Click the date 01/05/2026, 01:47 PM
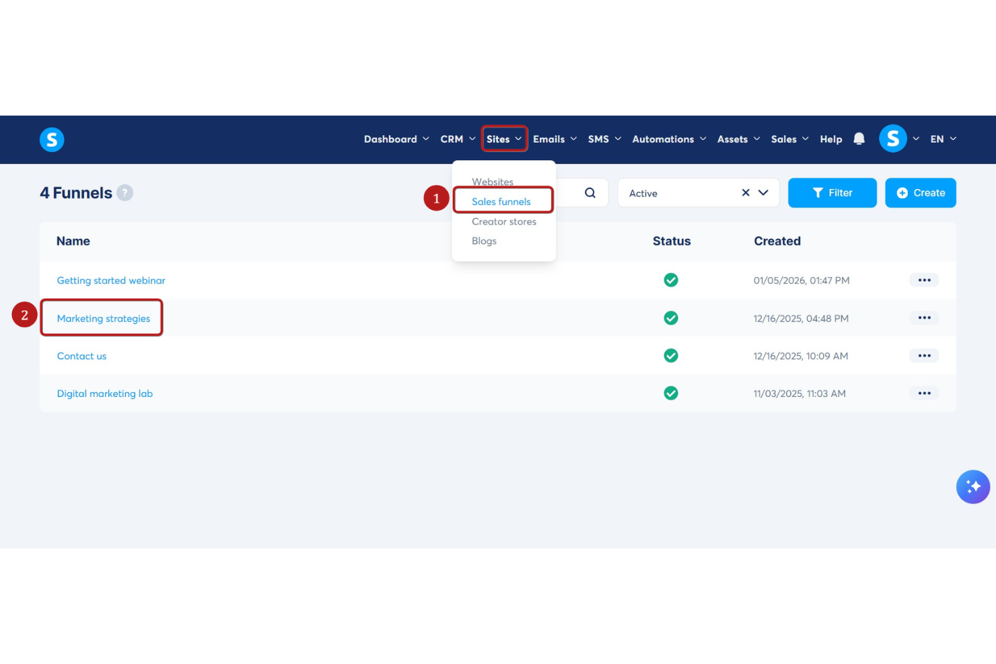This screenshot has height=664, width=996. tap(802, 281)
